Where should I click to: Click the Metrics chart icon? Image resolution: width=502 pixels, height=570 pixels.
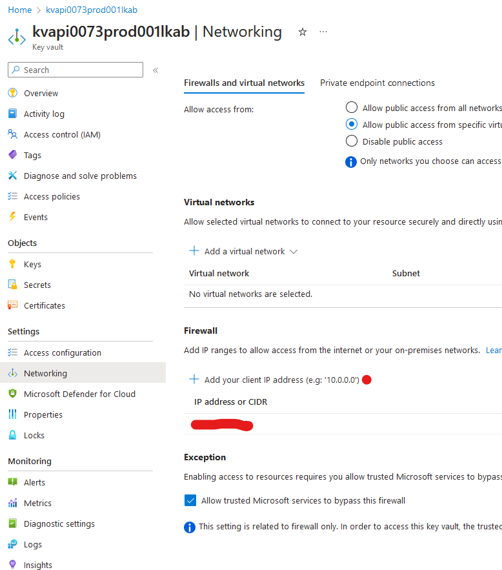point(13,503)
